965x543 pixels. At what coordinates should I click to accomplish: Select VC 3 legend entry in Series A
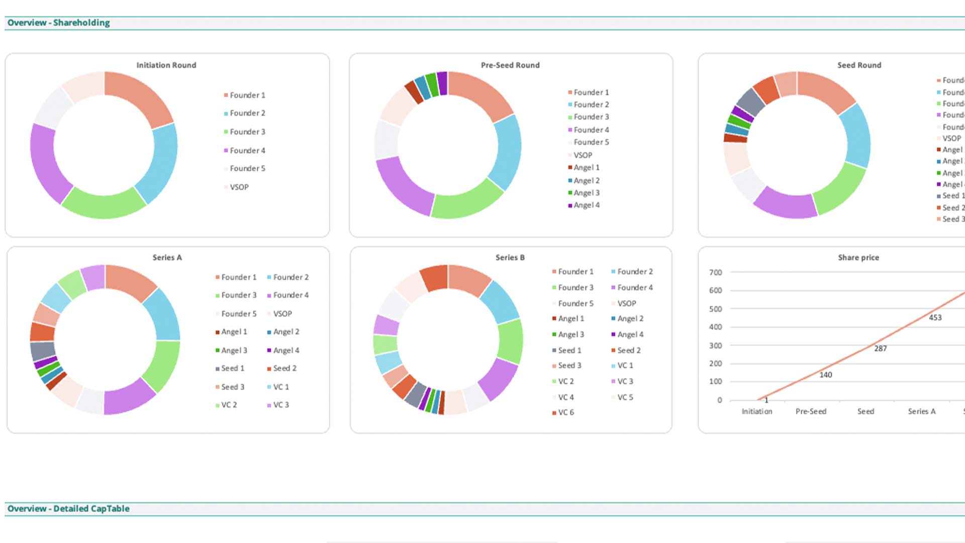tap(280, 405)
